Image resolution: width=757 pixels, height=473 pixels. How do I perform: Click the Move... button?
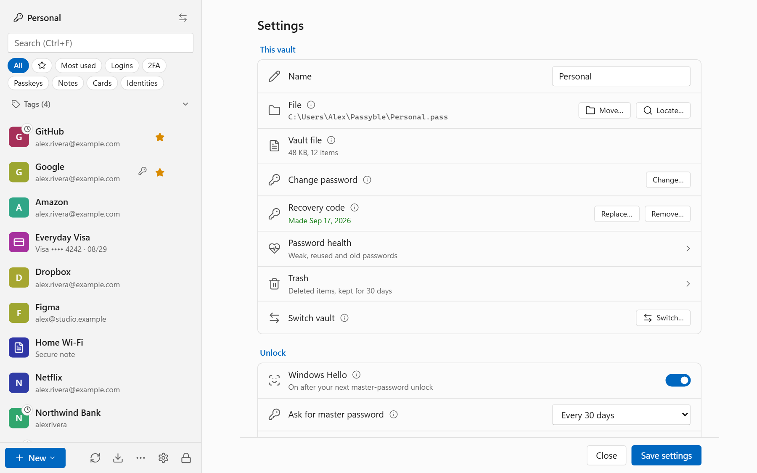(604, 111)
